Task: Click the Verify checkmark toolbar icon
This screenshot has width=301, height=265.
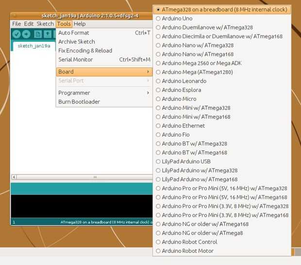Action: [17, 34]
